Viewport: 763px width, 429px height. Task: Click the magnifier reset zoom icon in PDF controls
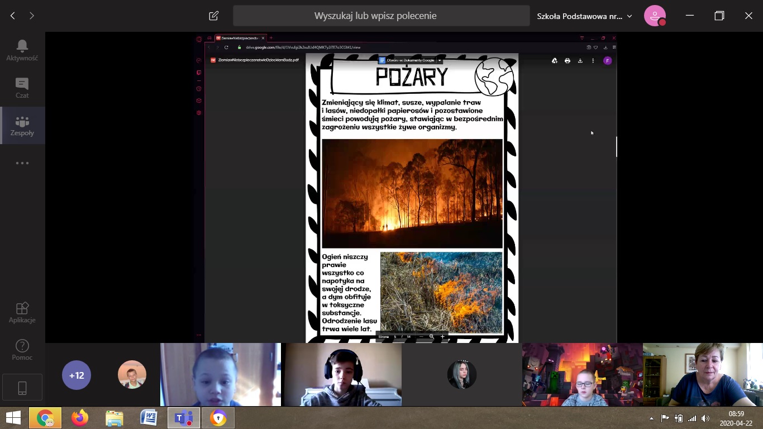[432, 337]
